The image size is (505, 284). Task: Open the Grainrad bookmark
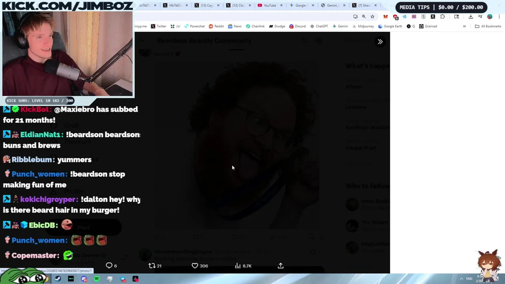(x=428, y=26)
